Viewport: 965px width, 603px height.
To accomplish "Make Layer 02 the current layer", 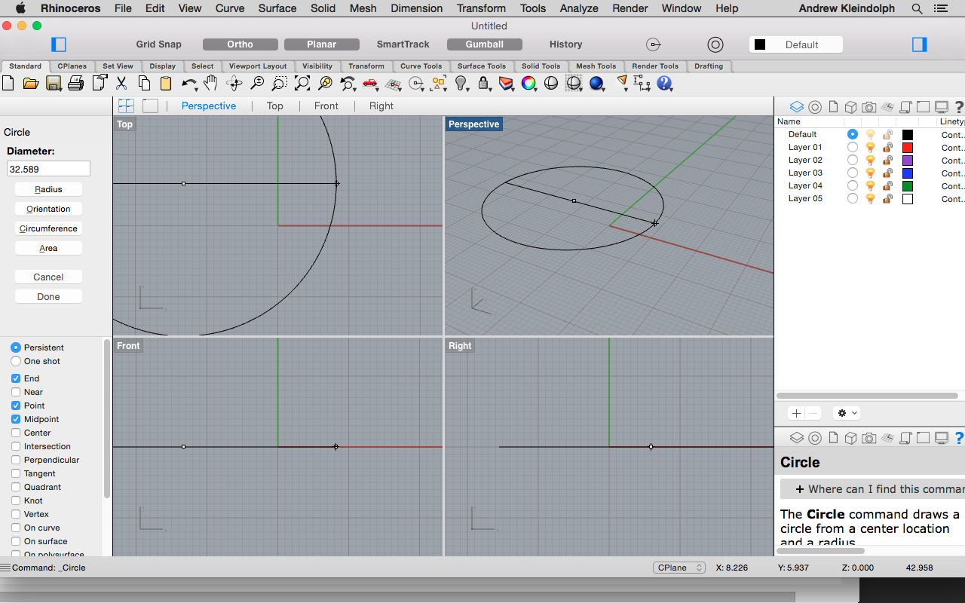I will point(853,160).
